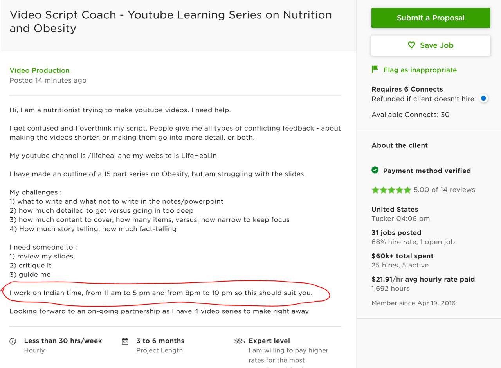Click the Posted 14 minutes ago text

tap(48, 81)
